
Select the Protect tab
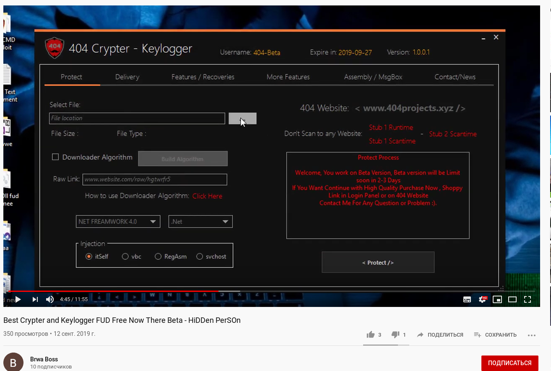(71, 77)
